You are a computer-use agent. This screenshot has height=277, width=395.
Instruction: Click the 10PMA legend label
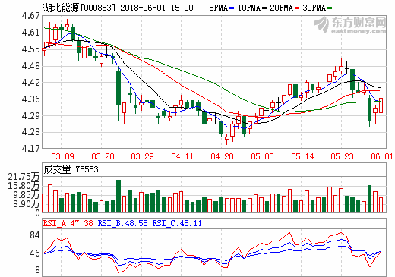click(x=249, y=8)
